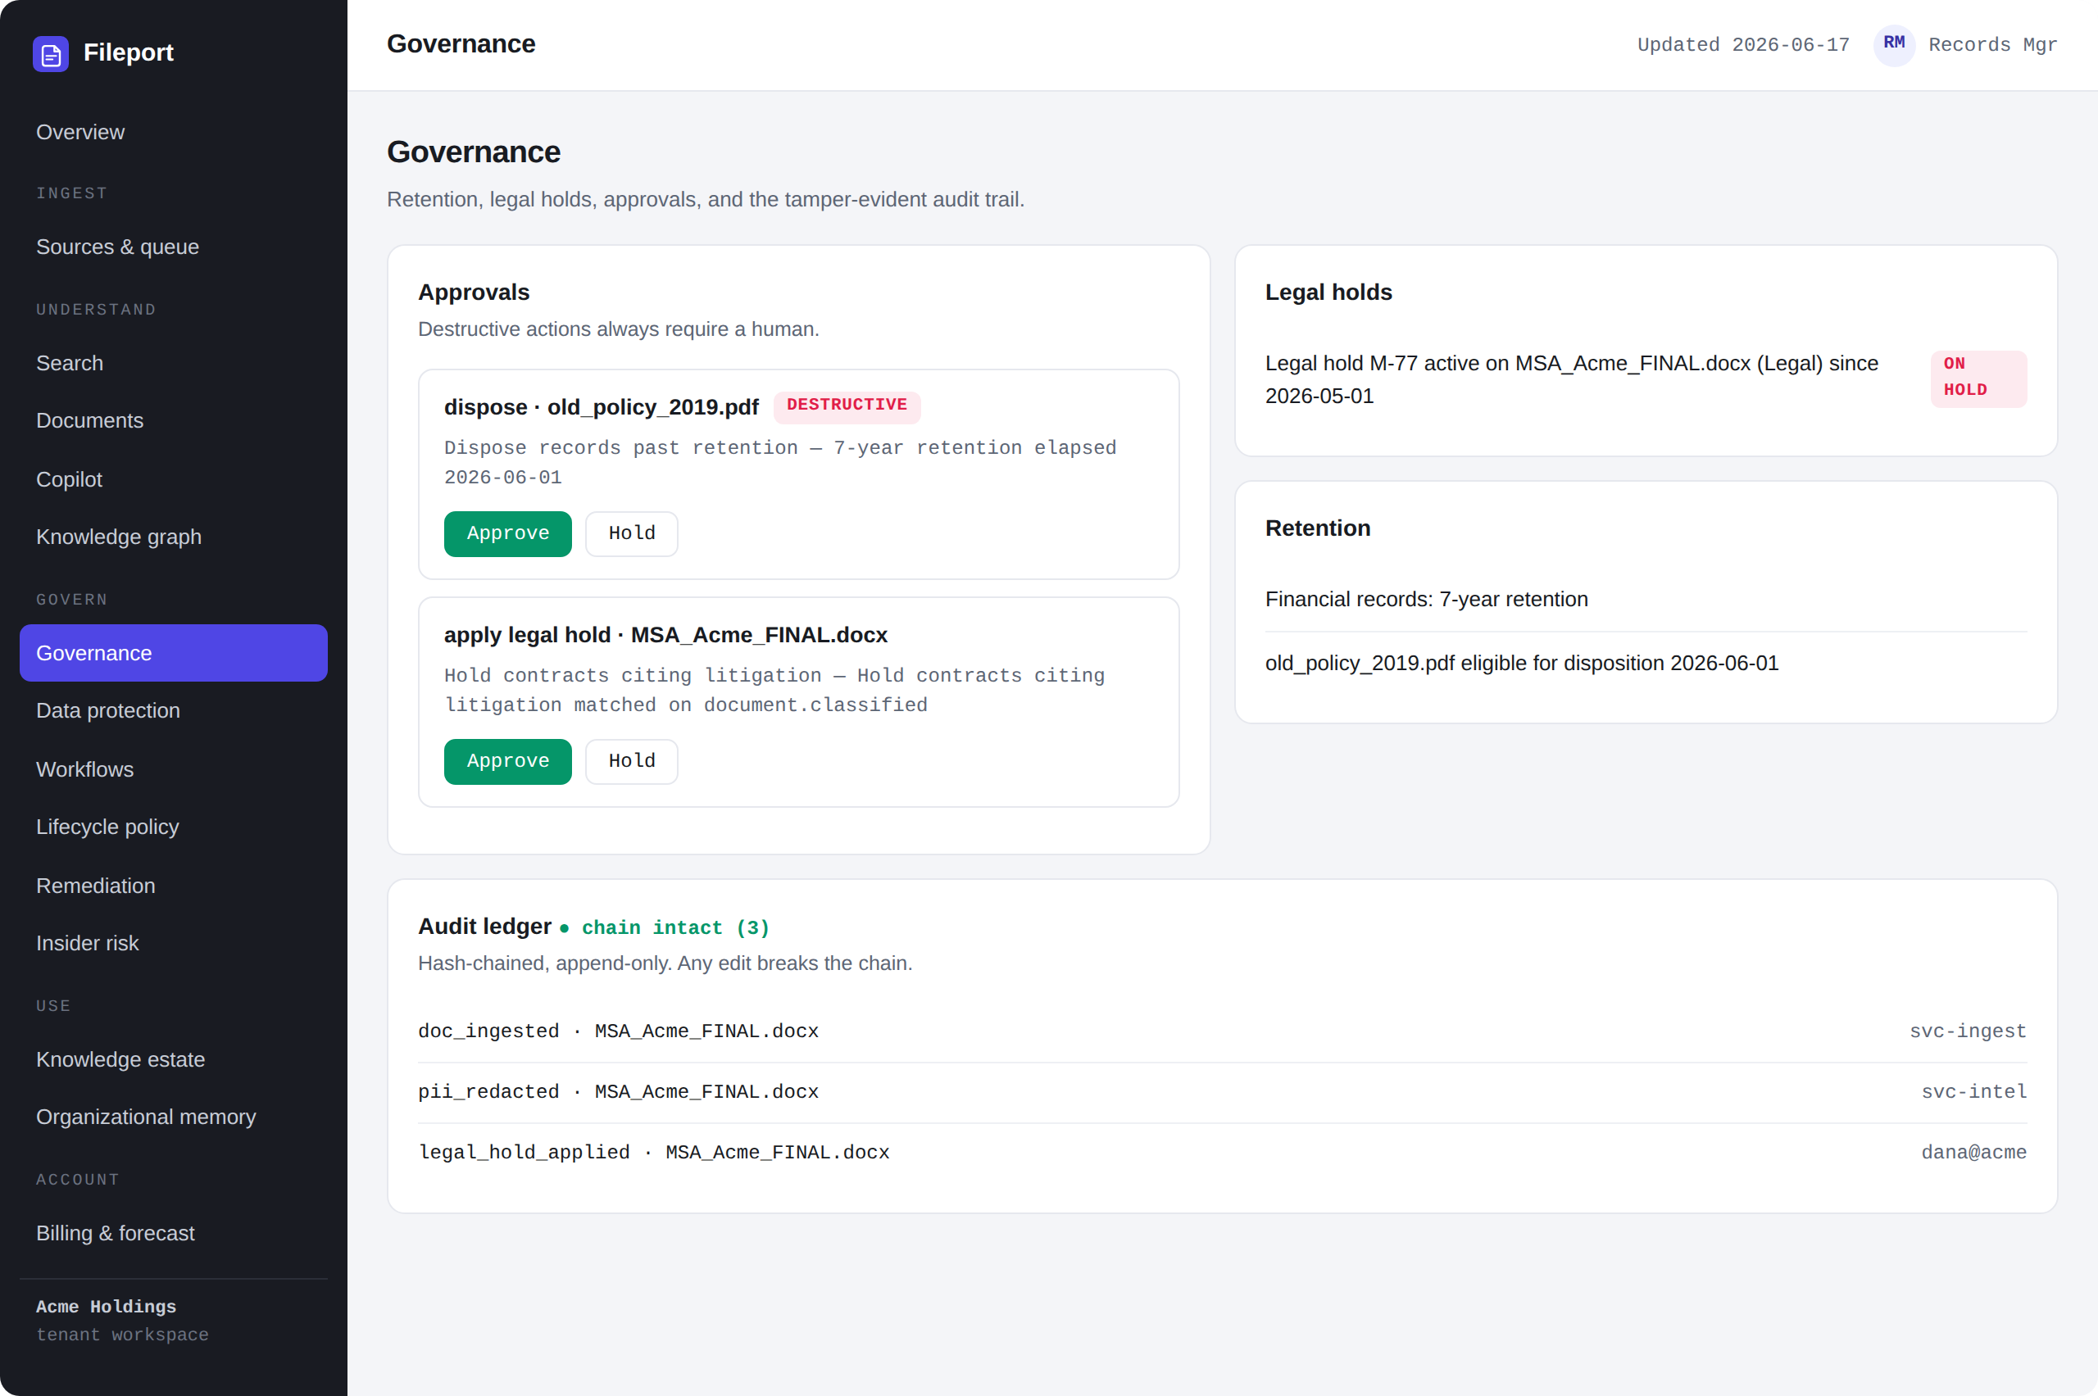Click Updated 2026-06-17 timestamp
The width and height of the screenshot is (2098, 1396).
(1742, 44)
